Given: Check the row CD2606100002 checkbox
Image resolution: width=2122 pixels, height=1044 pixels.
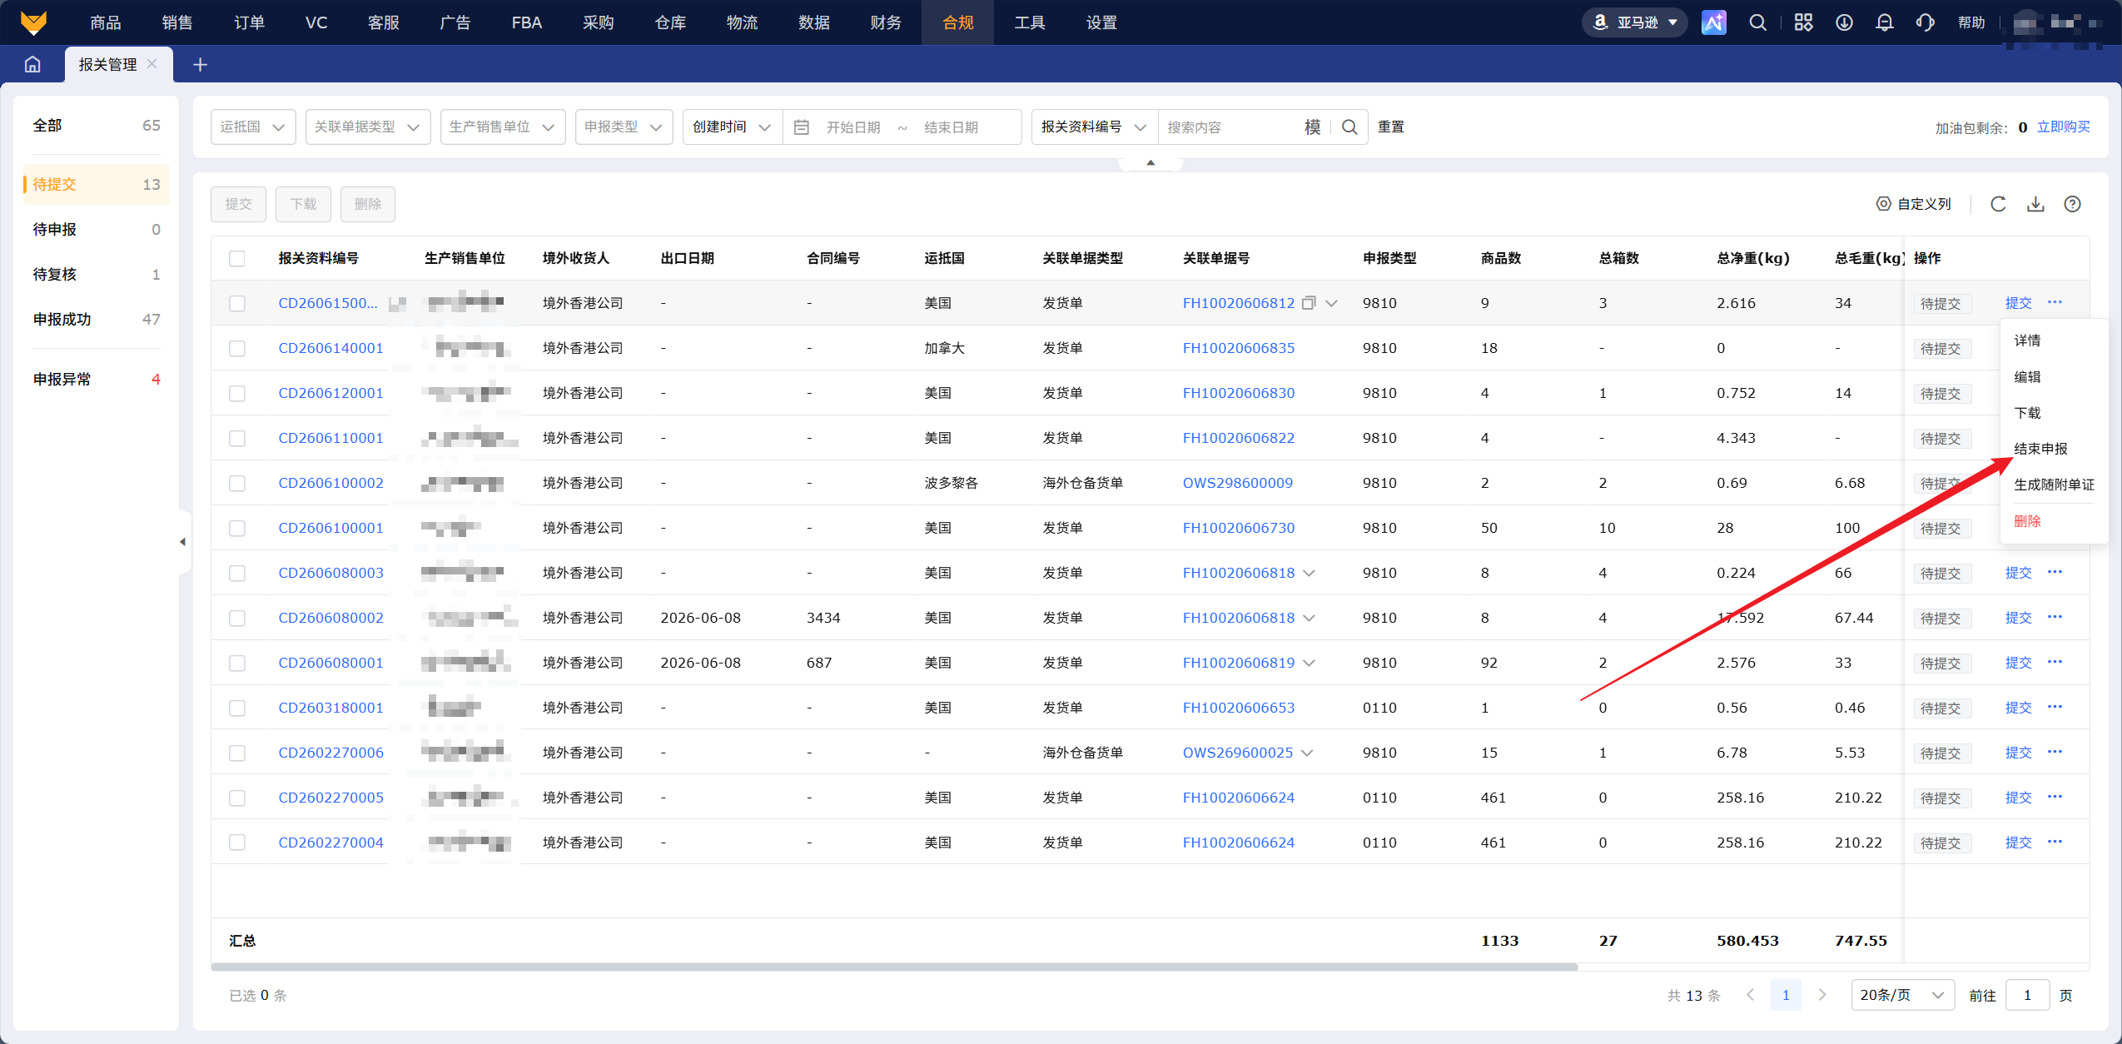Looking at the screenshot, I should 237,483.
